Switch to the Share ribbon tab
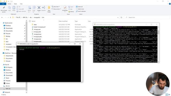This screenshot has width=171, height=96. 15,4
